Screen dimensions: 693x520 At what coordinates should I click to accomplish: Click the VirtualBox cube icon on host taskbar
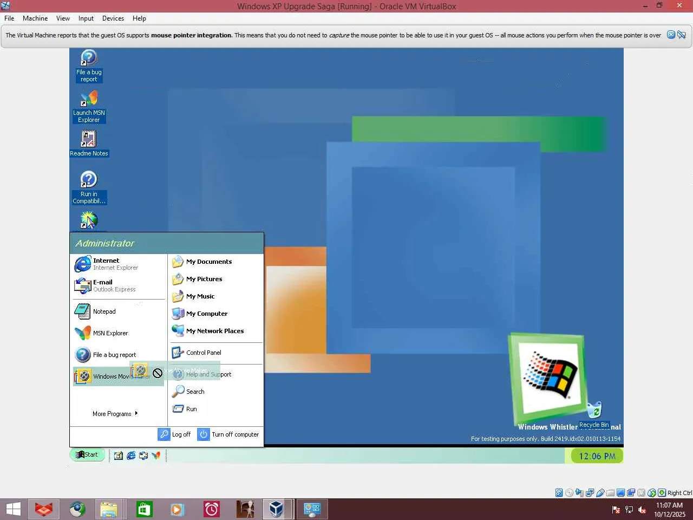(x=276, y=509)
